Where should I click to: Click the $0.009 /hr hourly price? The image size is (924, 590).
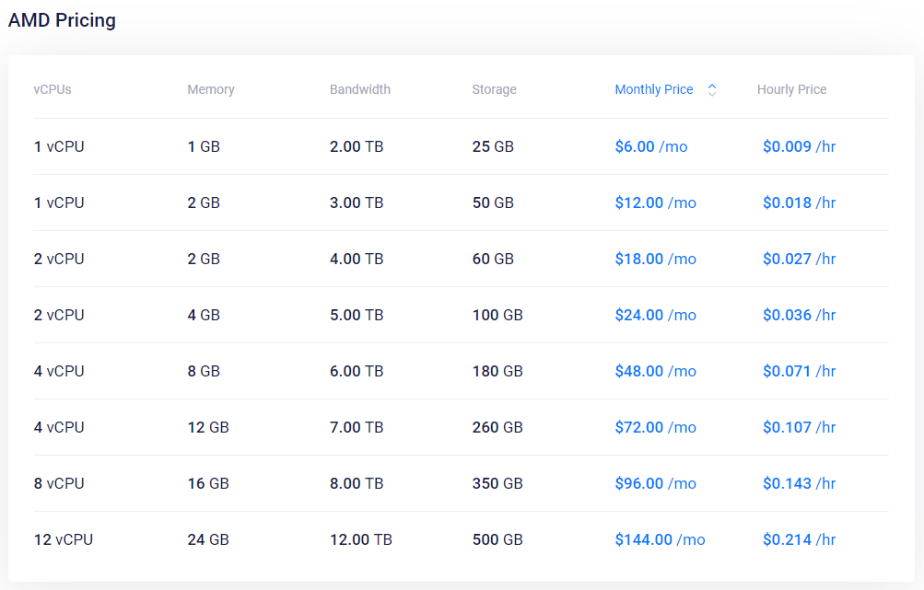(799, 146)
